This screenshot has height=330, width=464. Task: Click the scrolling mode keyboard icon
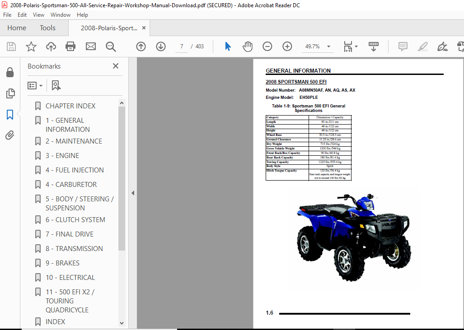[x=374, y=46]
